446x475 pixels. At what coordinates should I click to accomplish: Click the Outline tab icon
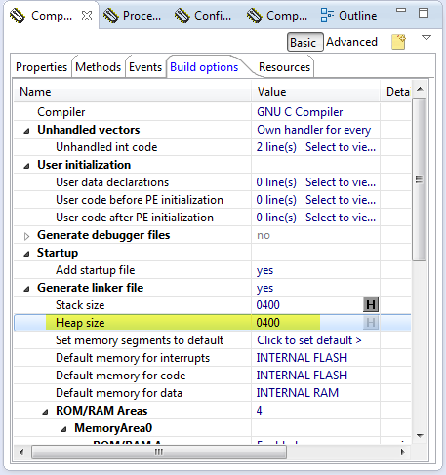coord(327,16)
